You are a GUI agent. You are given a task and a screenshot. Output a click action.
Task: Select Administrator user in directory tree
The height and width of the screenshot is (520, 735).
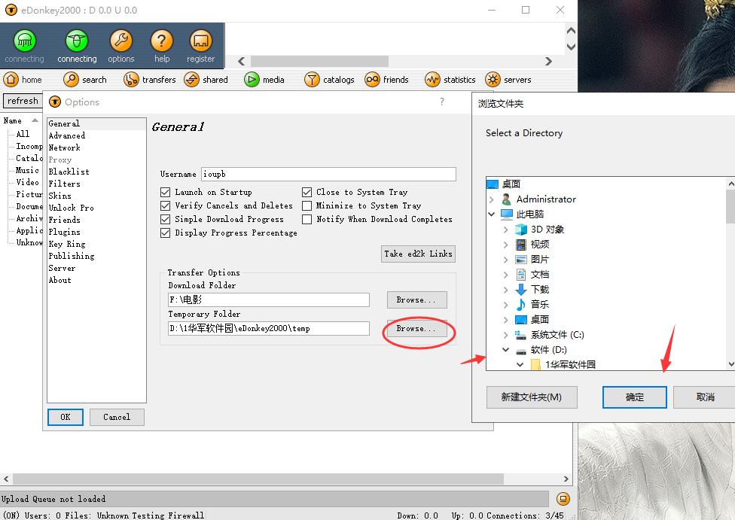pos(546,199)
